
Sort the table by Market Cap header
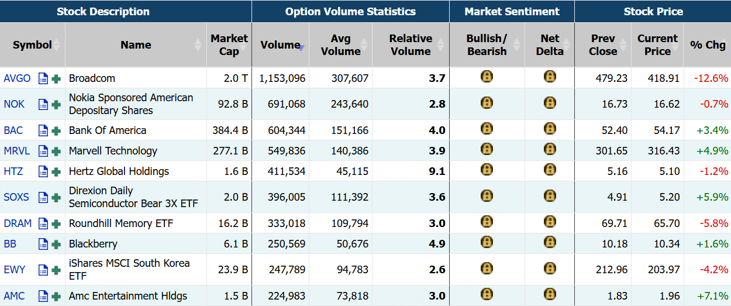coord(229,45)
